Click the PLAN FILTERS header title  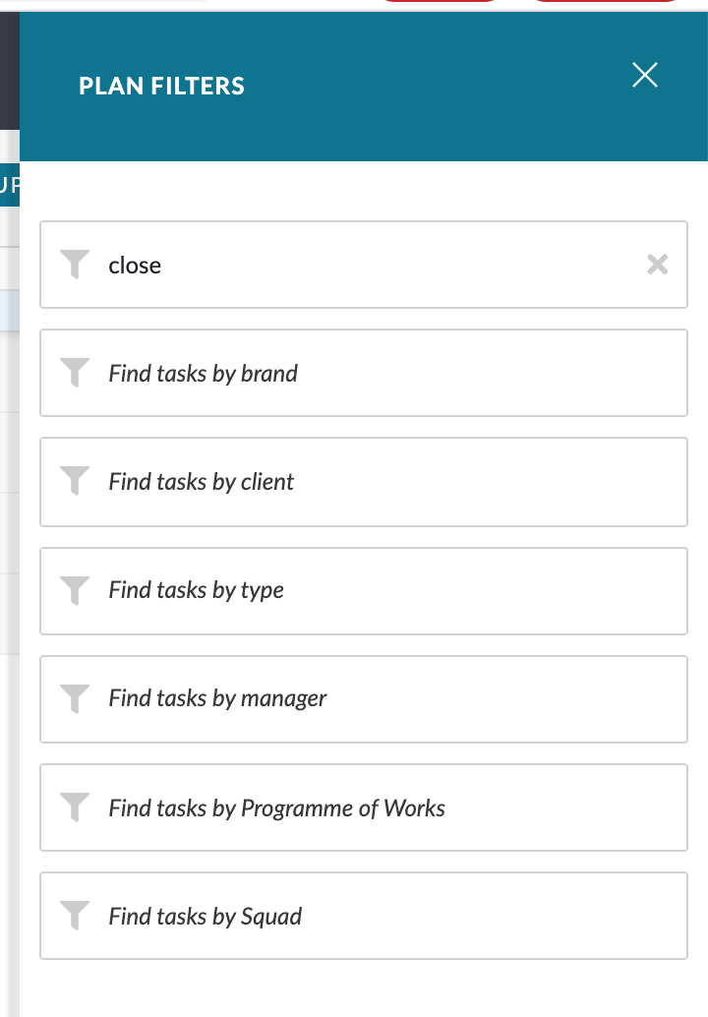(161, 86)
